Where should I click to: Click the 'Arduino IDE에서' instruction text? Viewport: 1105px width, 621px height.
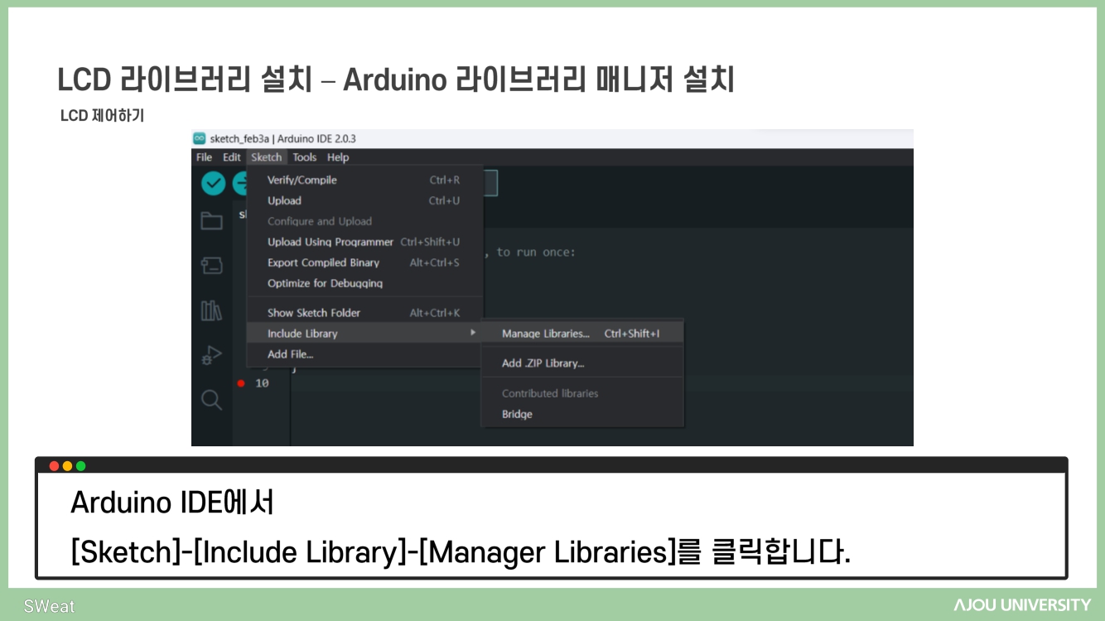tap(172, 503)
